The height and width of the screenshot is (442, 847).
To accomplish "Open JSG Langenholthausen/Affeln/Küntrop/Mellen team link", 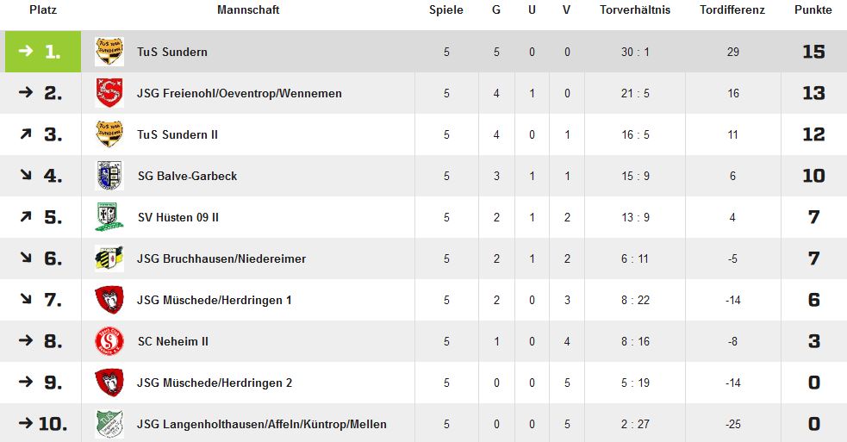I will point(262,424).
